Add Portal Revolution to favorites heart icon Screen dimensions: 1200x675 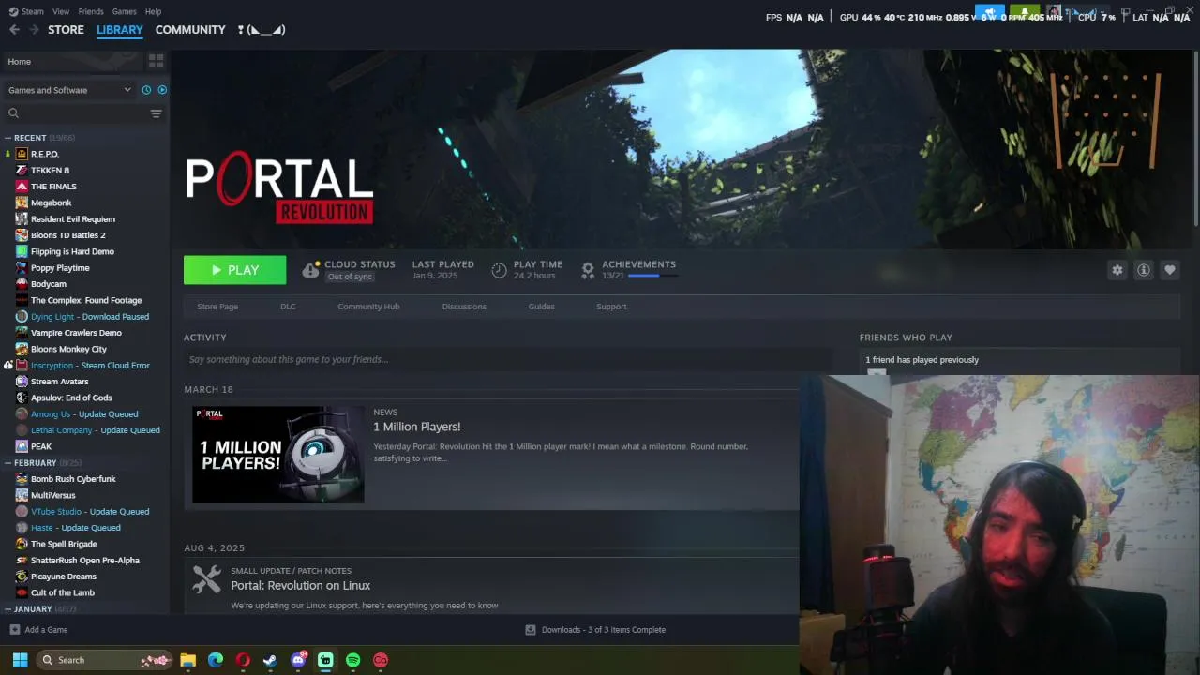click(1170, 270)
